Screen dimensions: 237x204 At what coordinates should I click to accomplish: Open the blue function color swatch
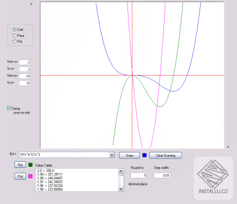[x=145, y=155]
